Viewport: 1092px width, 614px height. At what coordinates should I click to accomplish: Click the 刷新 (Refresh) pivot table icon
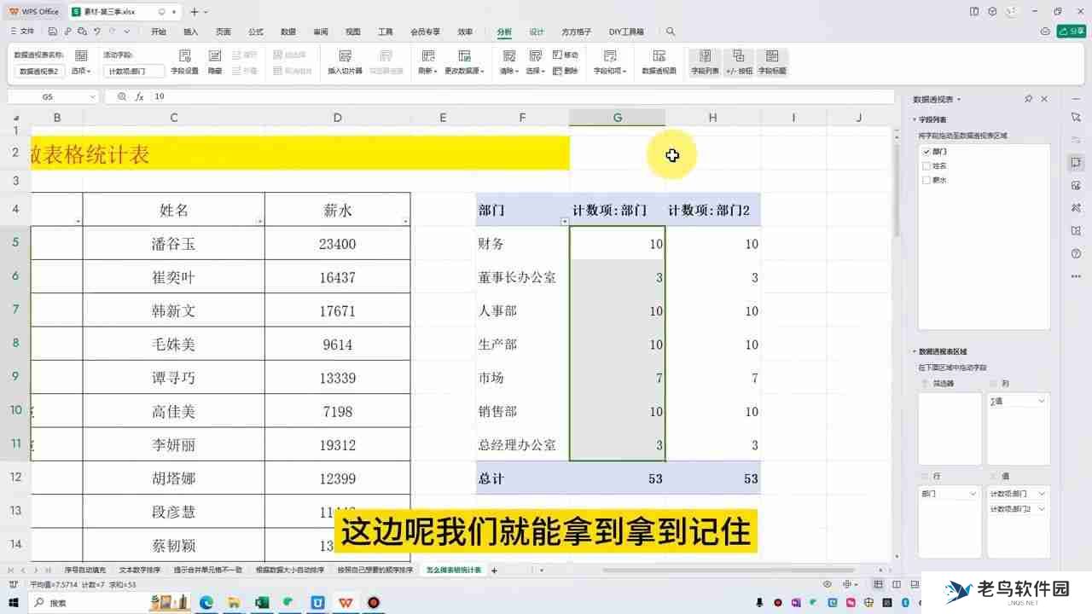coord(427,60)
